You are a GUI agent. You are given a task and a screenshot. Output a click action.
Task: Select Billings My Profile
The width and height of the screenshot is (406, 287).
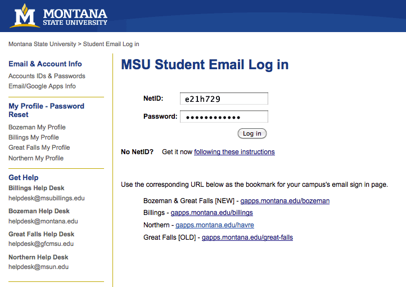click(34, 137)
